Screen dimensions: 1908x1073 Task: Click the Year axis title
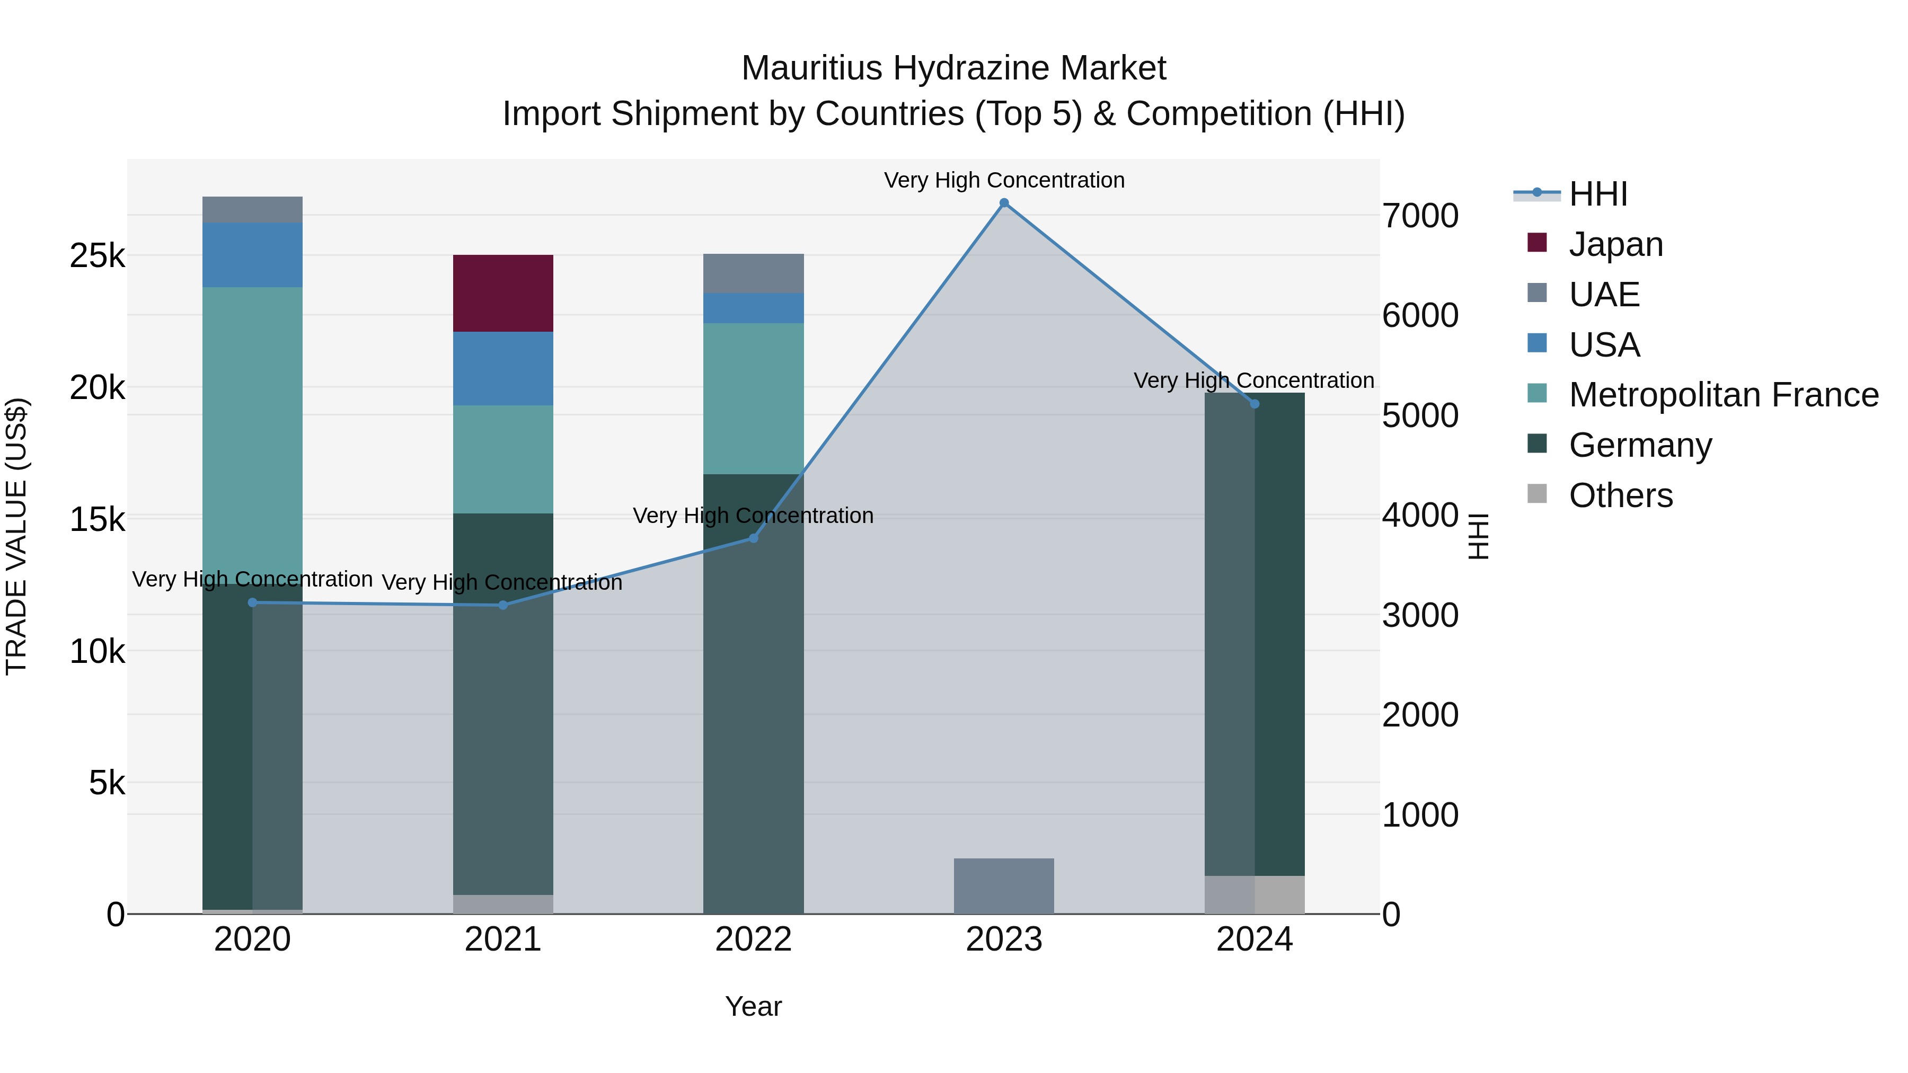pos(753,1006)
